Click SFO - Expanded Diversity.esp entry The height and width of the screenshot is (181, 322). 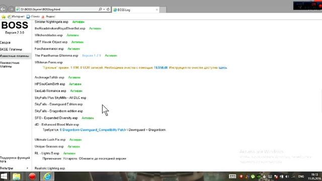56,118
